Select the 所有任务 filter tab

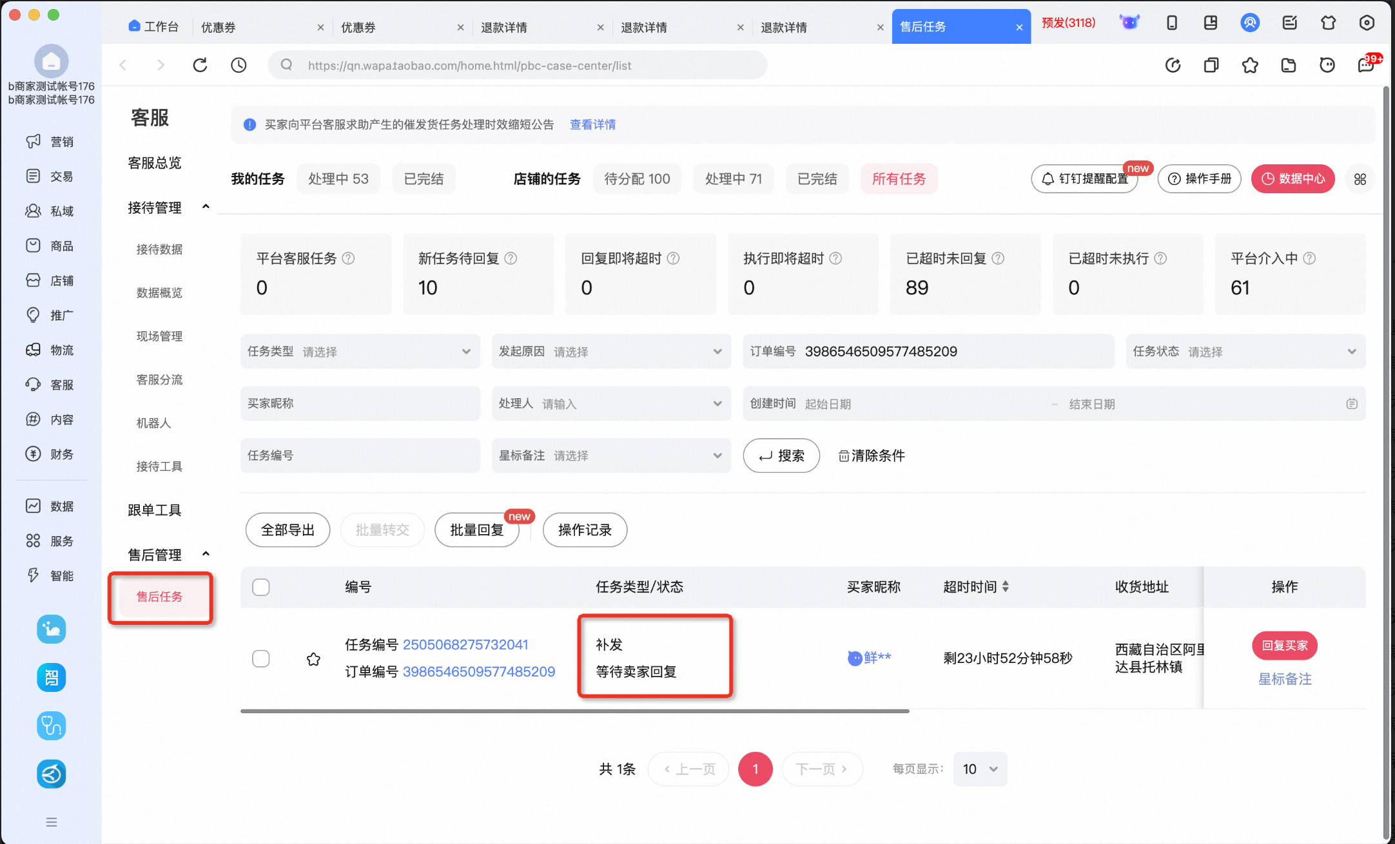tap(899, 178)
